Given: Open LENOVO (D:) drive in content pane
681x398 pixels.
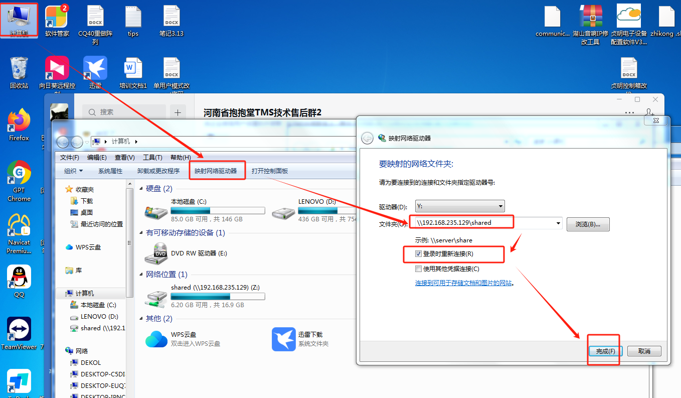Looking at the screenshot, I should [313, 210].
